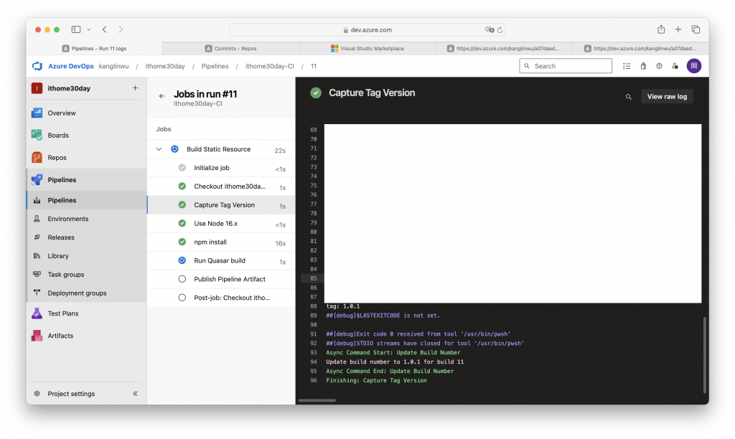Image resolution: width=735 pixels, height=439 pixels.
Task: Click the Pipelines breadcrumb link
Action: [215, 66]
